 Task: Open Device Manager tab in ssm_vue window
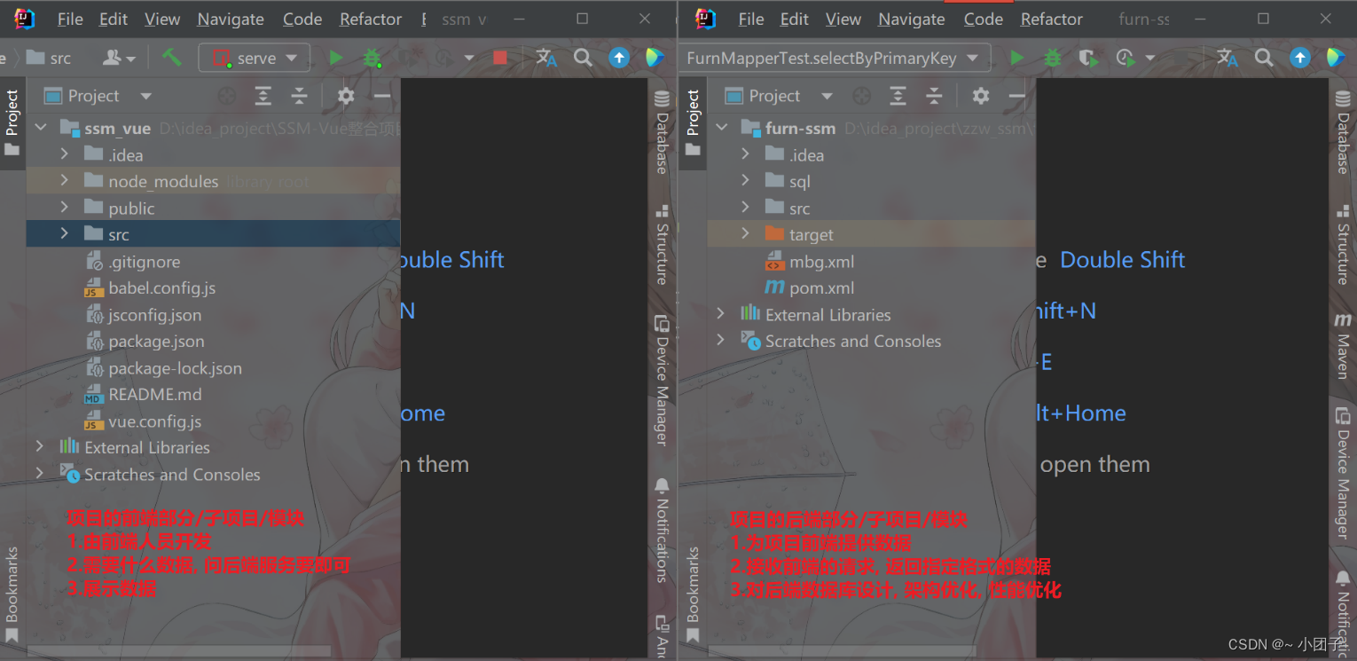662,380
